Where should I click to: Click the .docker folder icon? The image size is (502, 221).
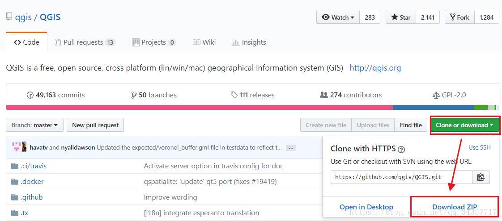pyautogui.click(x=15, y=182)
